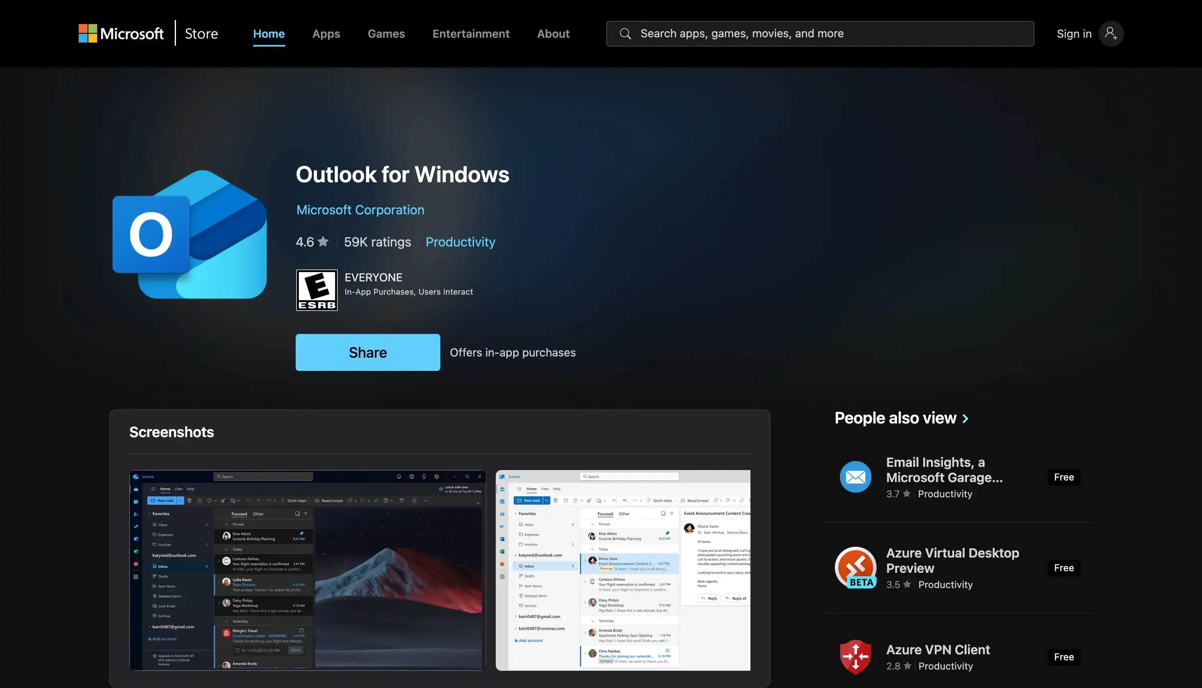Open the Entertainment section

pyautogui.click(x=470, y=33)
